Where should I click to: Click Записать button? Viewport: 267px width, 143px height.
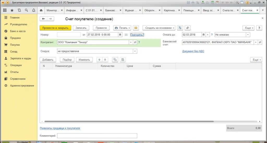pos(81,28)
